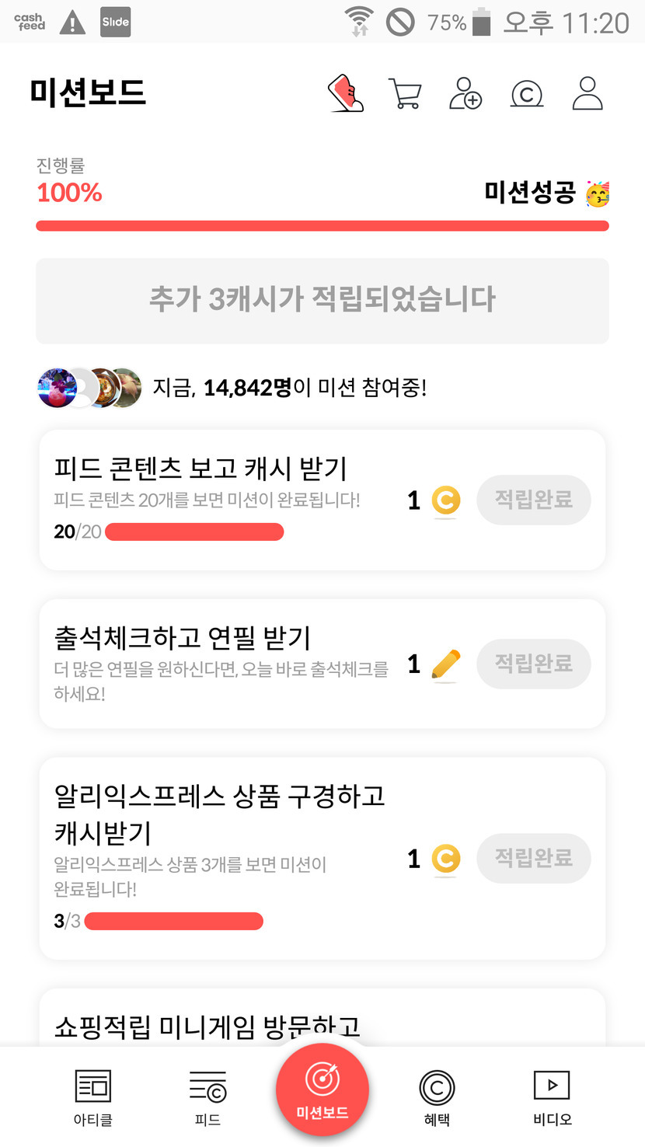This screenshot has height=1147, width=645.
Task: Open the 혜택 tab
Action: pos(436,1096)
